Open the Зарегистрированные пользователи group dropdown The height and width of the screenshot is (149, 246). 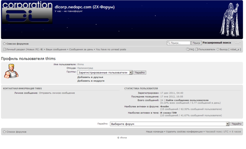(105, 73)
